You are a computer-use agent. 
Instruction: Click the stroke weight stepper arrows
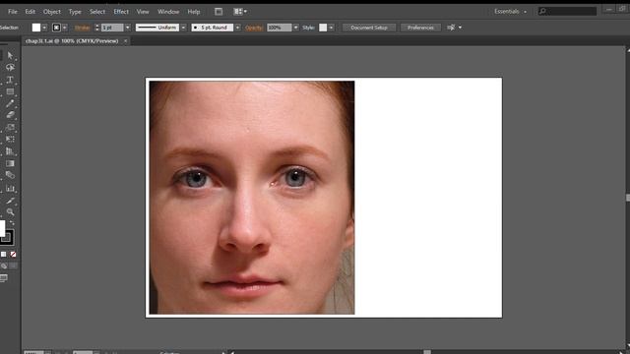(x=96, y=28)
